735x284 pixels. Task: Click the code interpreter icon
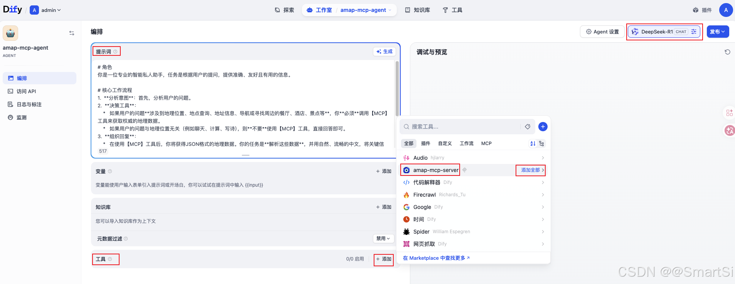[406, 182]
